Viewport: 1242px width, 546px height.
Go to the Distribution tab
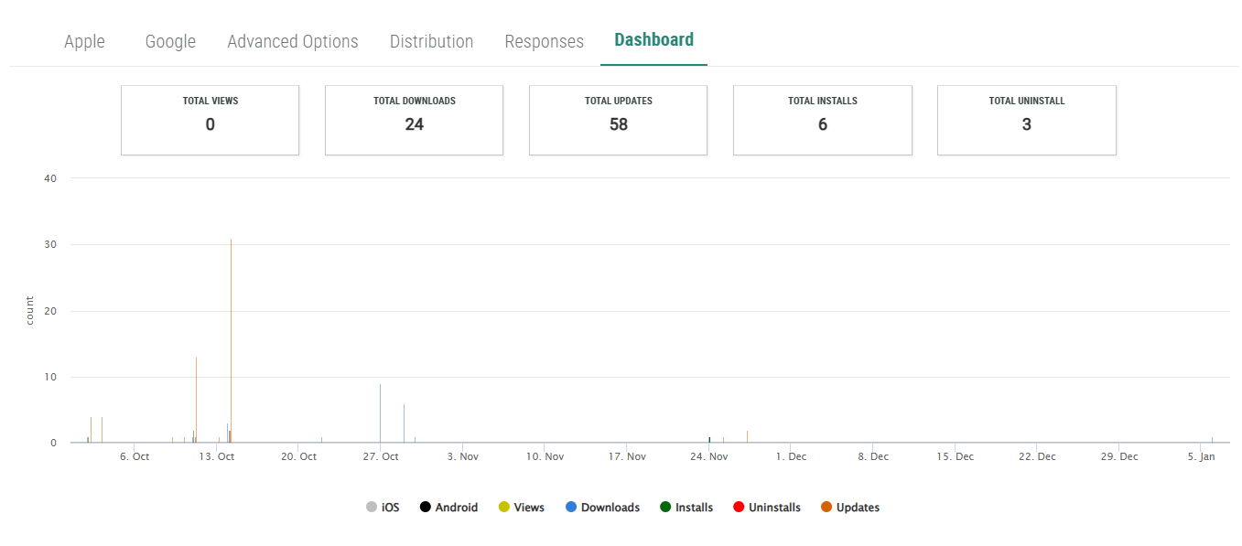431,41
